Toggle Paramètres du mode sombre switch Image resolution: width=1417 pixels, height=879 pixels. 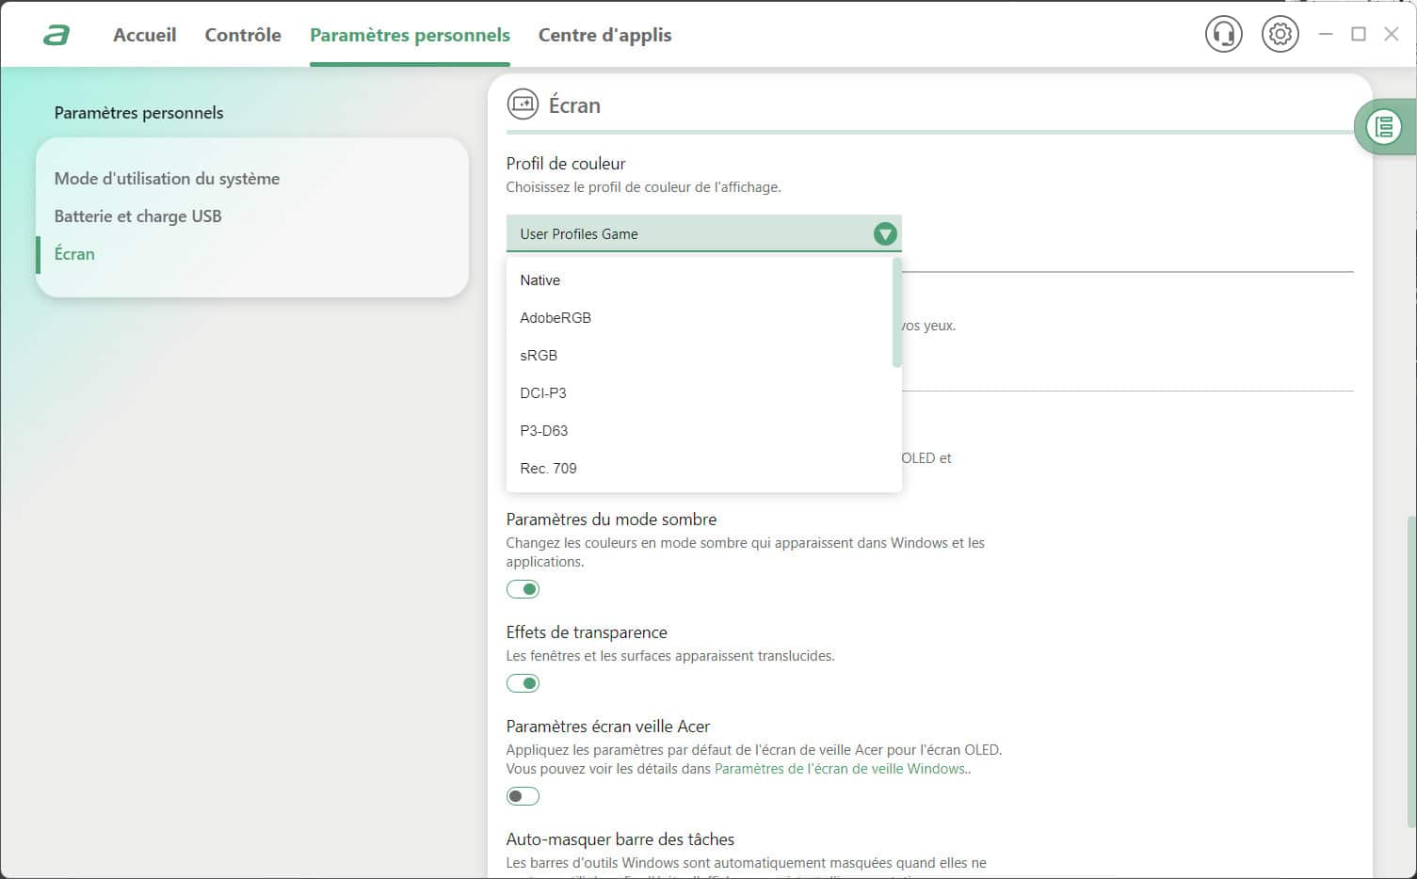pos(523,589)
